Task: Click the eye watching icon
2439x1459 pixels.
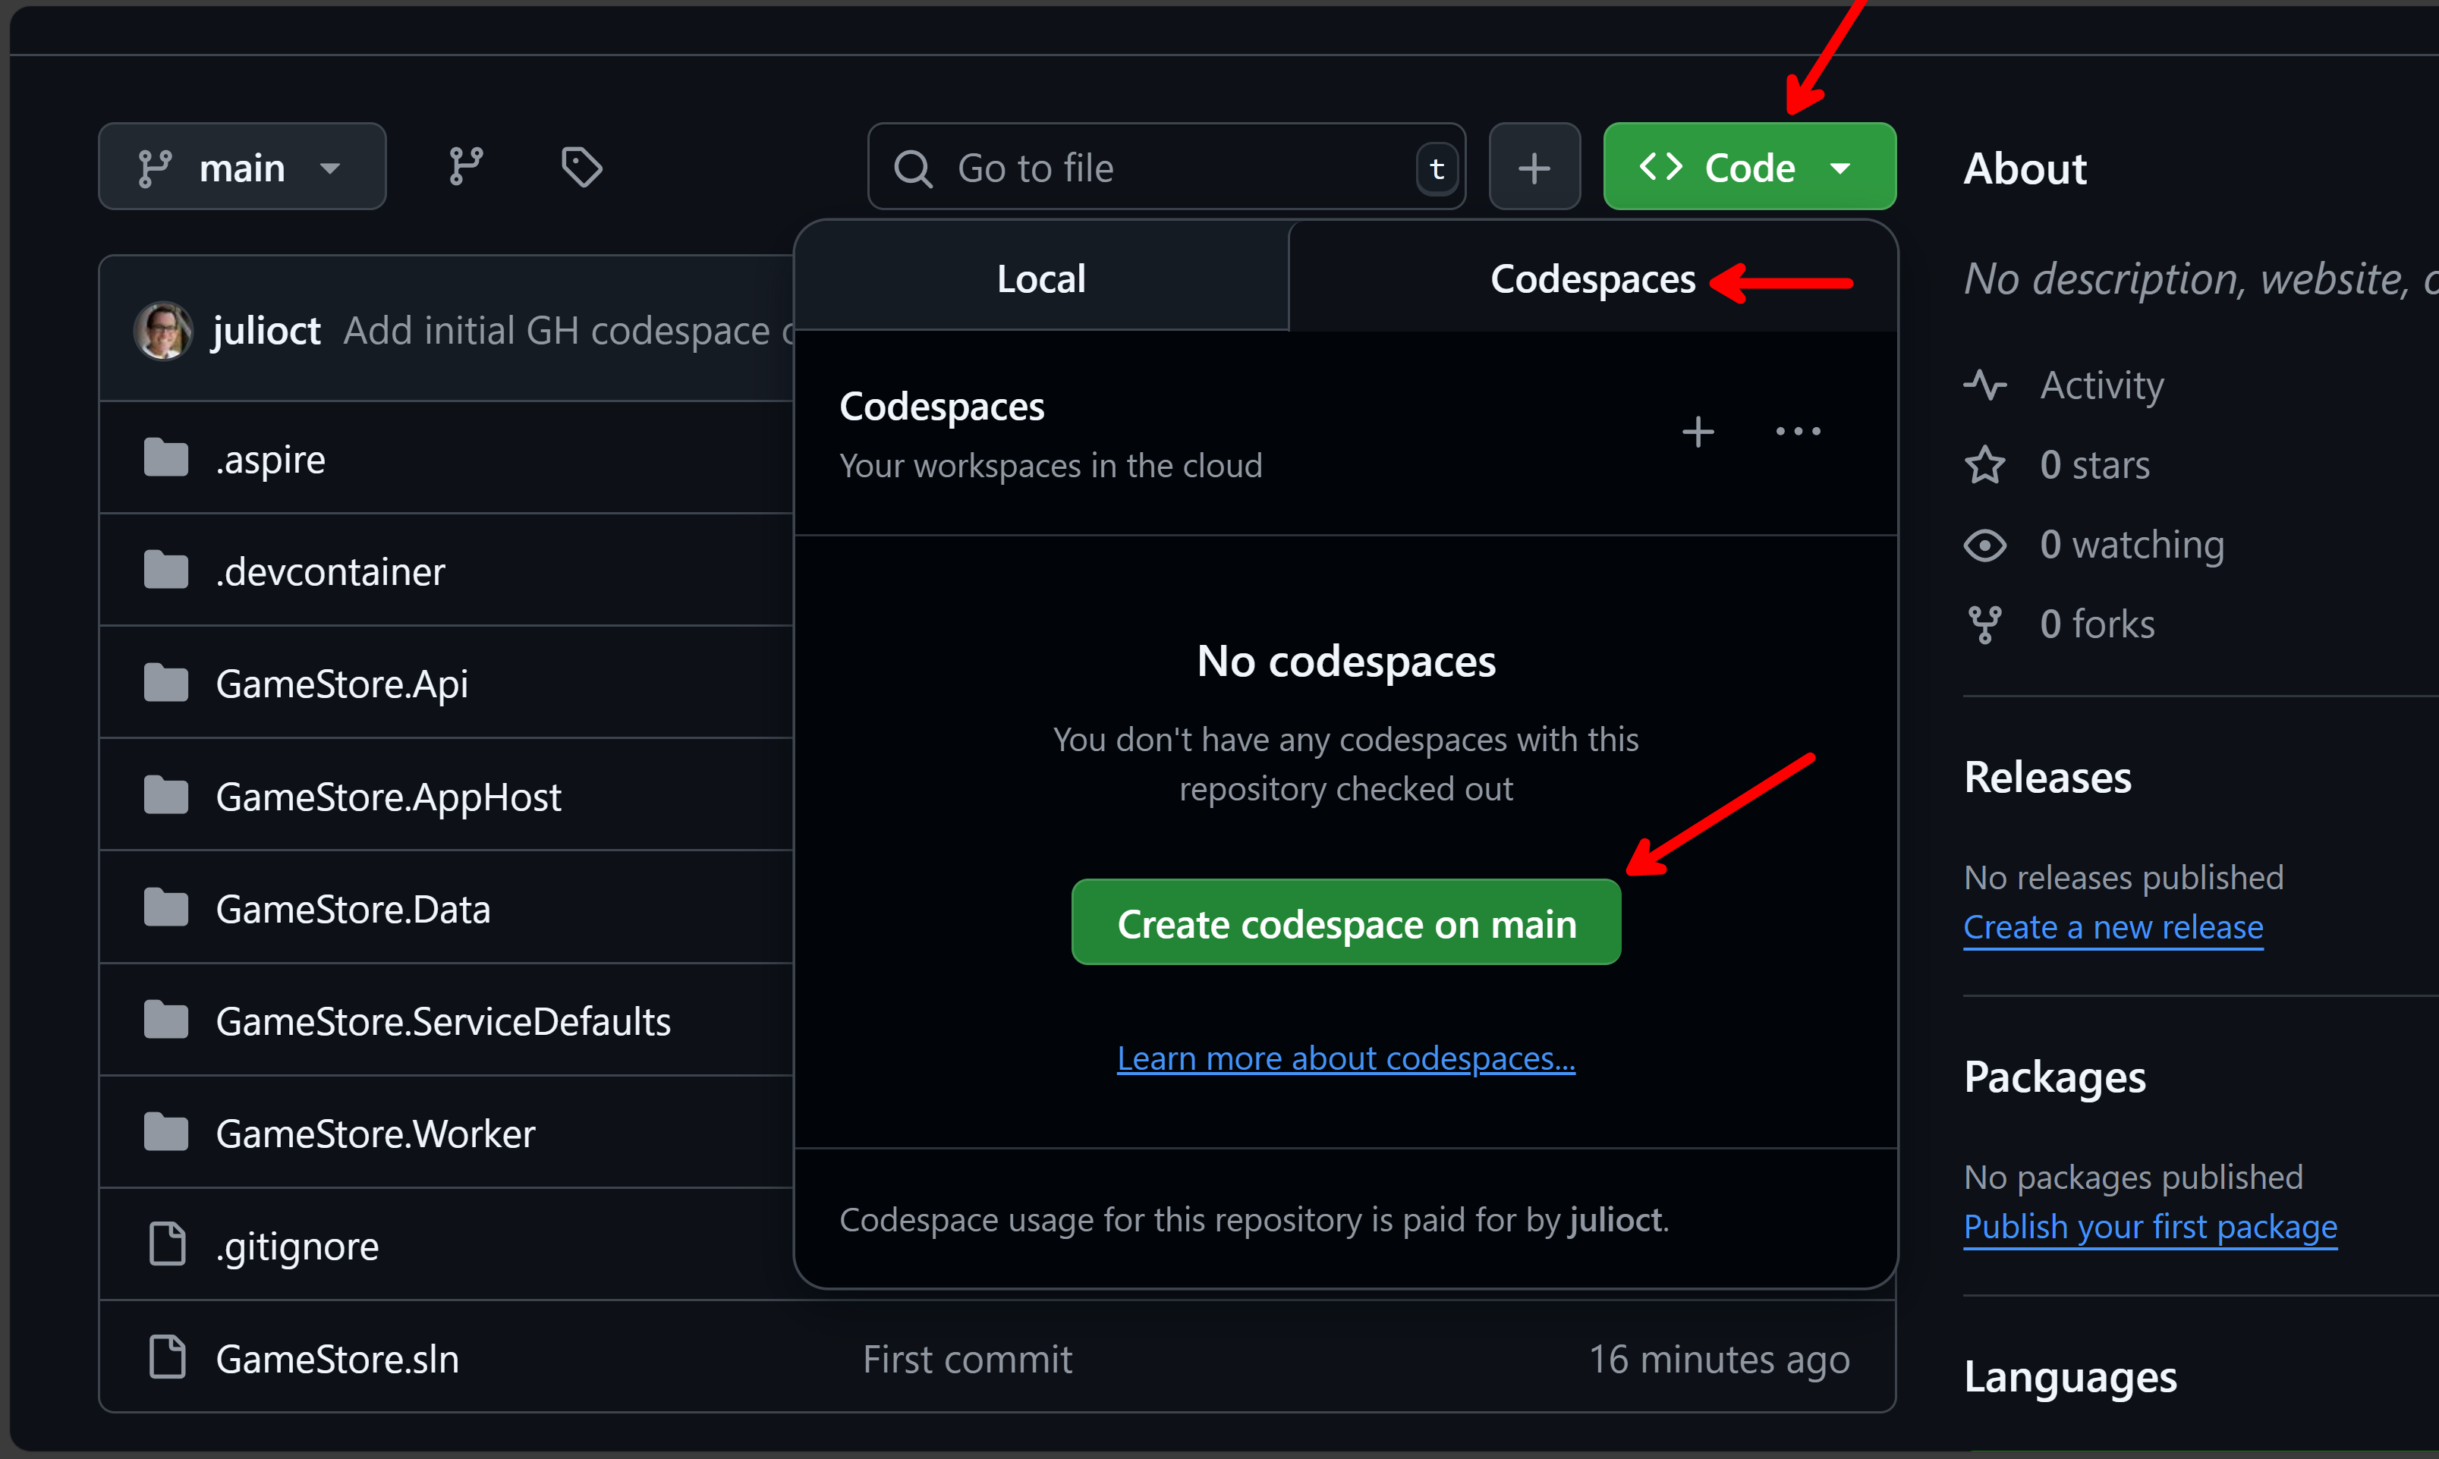Action: click(1985, 545)
